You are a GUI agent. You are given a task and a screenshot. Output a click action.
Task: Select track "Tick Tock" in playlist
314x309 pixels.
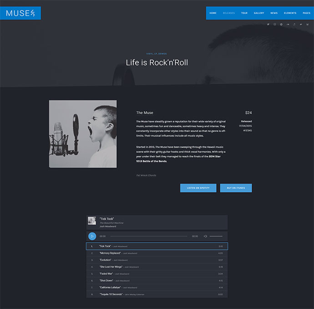[157, 246]
